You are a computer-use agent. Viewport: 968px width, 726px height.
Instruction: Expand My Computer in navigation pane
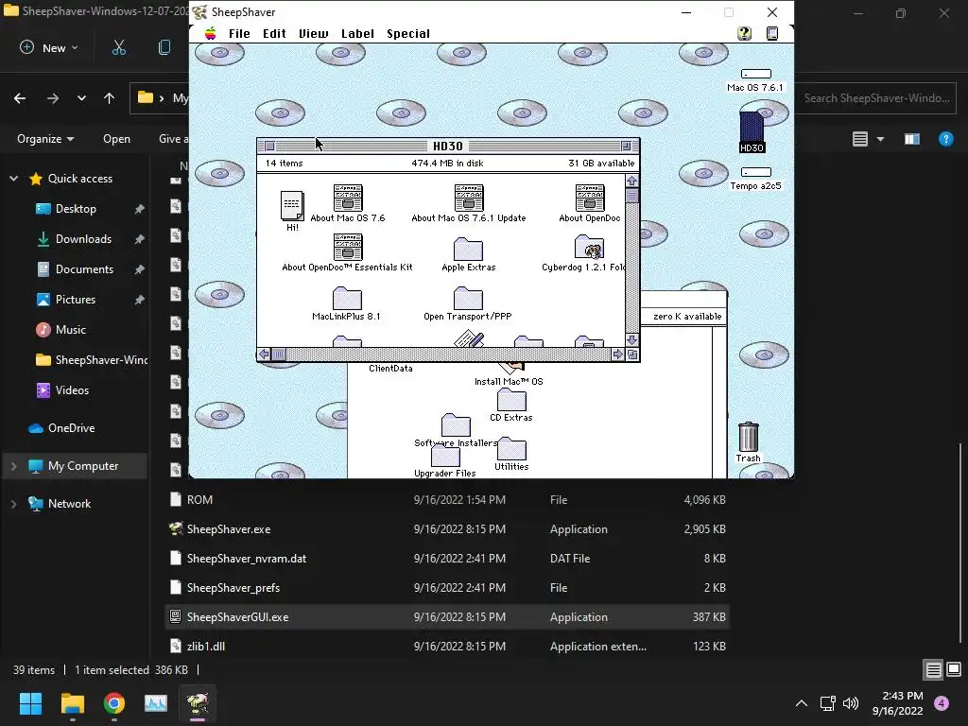13,466
